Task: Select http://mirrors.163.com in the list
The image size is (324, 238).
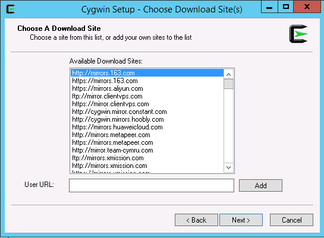Action: tap(147, 73)
